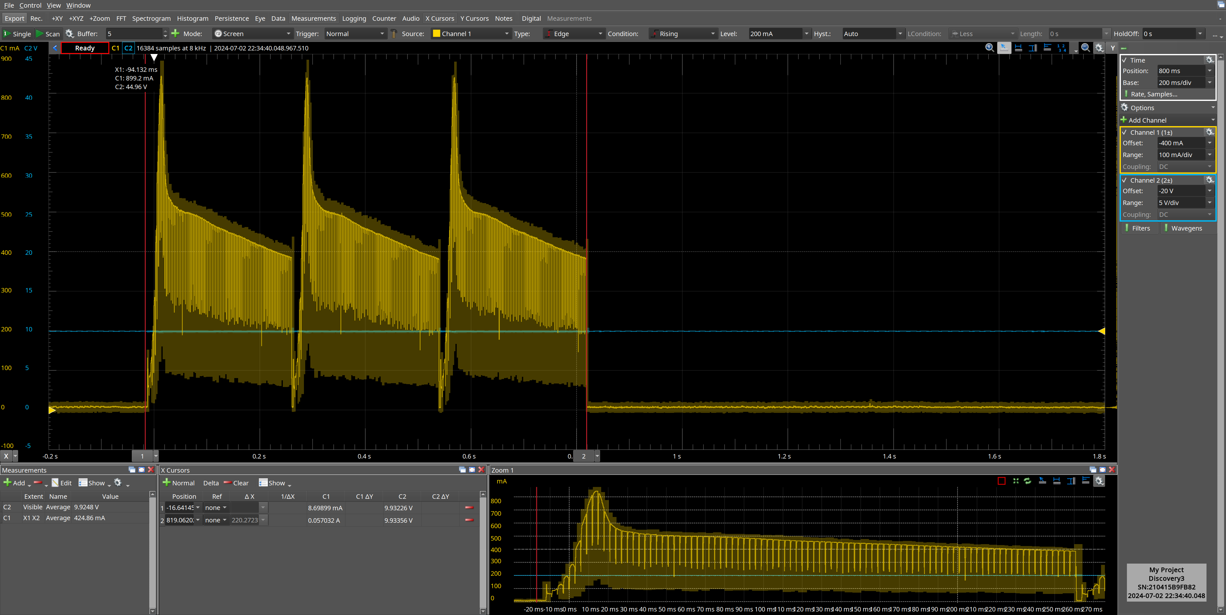Disable Channel 2 checkbox
The width and height of the screenshot is (1226, 615).
1124,180
